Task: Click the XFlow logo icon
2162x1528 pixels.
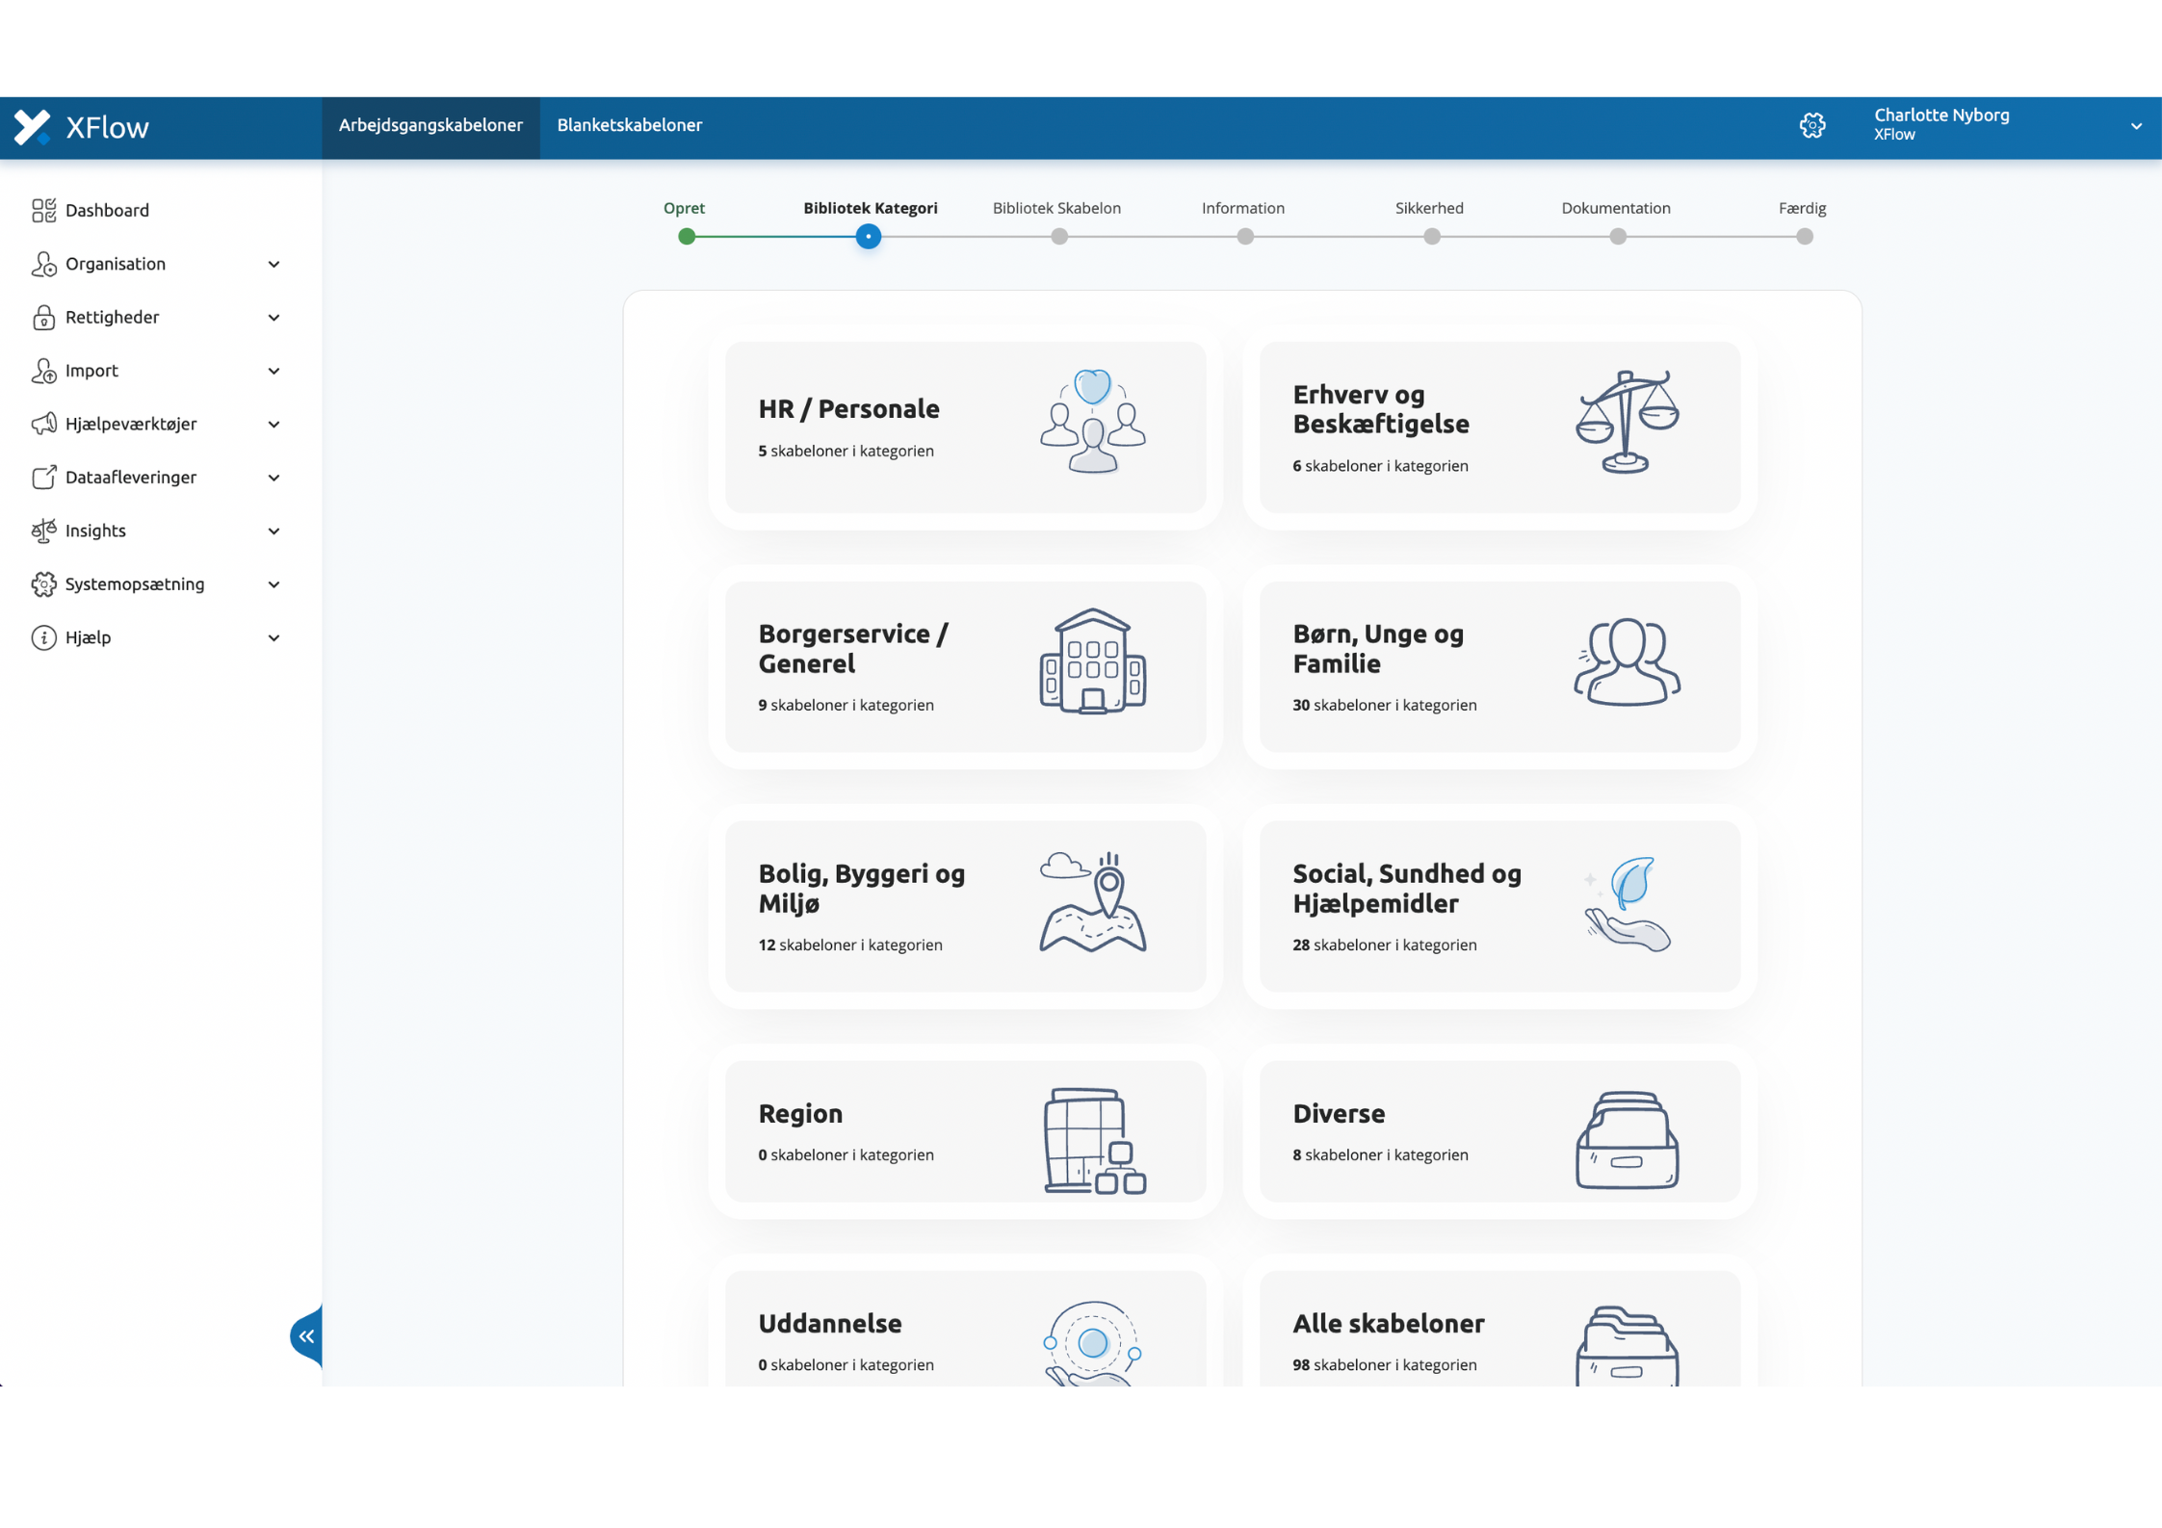Action: [x=32, y=127]
